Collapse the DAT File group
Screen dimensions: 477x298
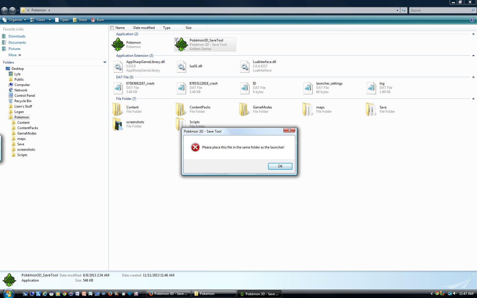pyautogui.click(x=473, y=77)
